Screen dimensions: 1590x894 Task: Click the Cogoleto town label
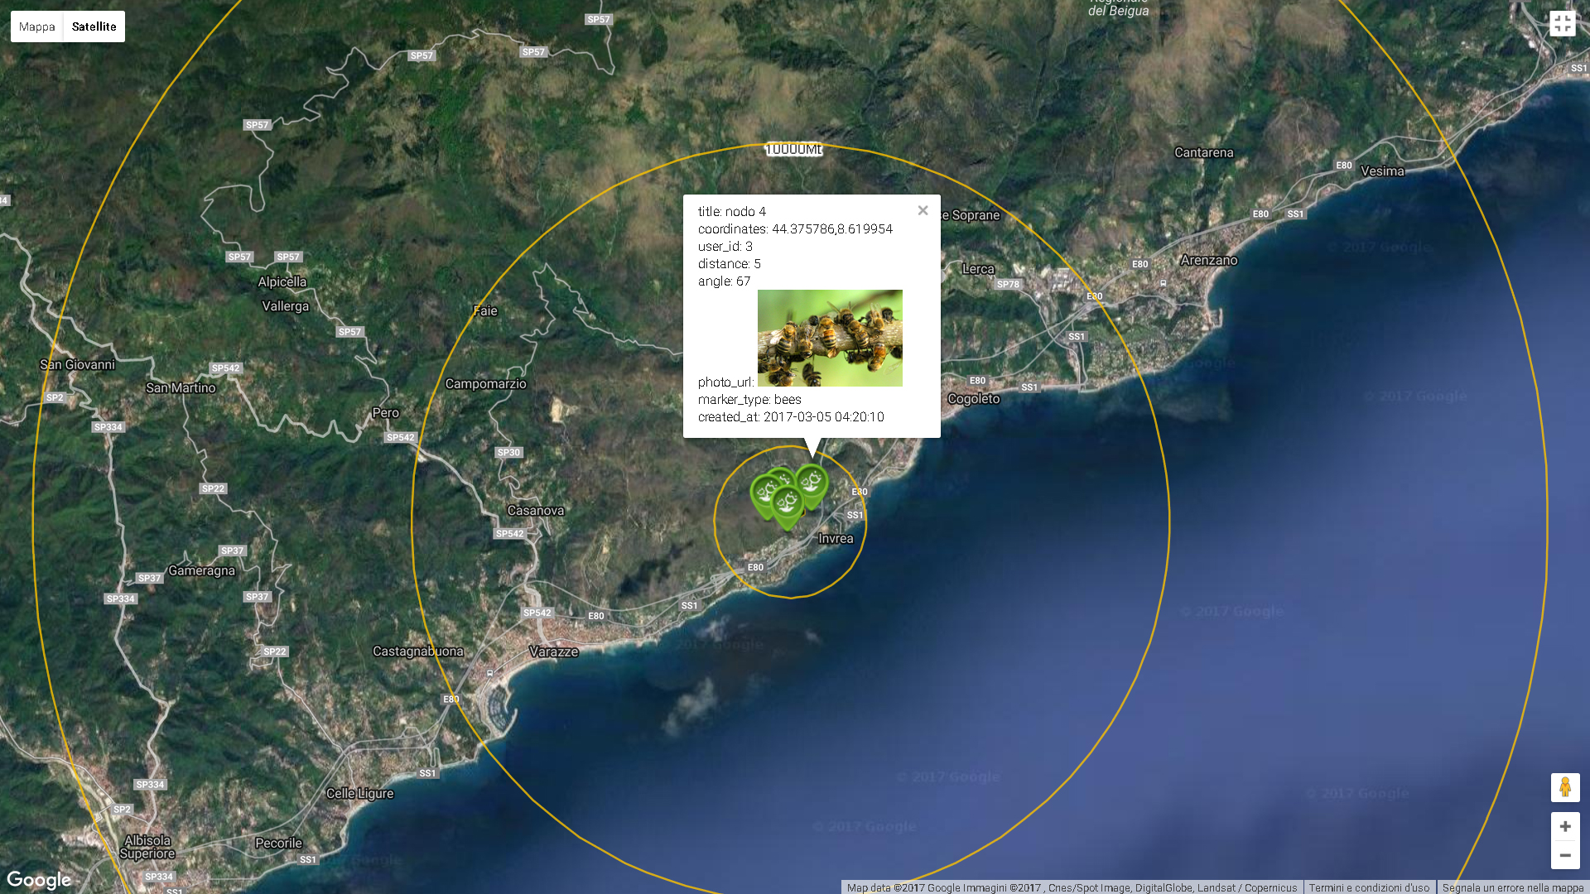click(x=974, y=399)
